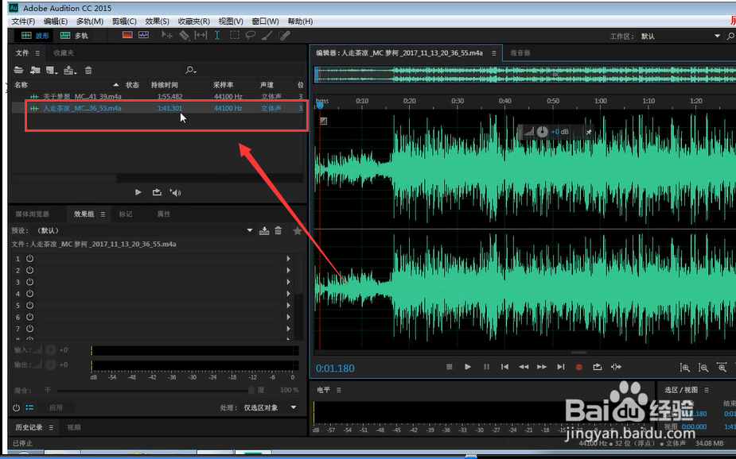
Task: Show spectral frequency display icon
Action: point(127,35)
